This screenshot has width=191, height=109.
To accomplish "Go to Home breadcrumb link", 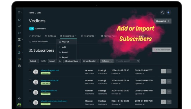I will click(31, 13).
